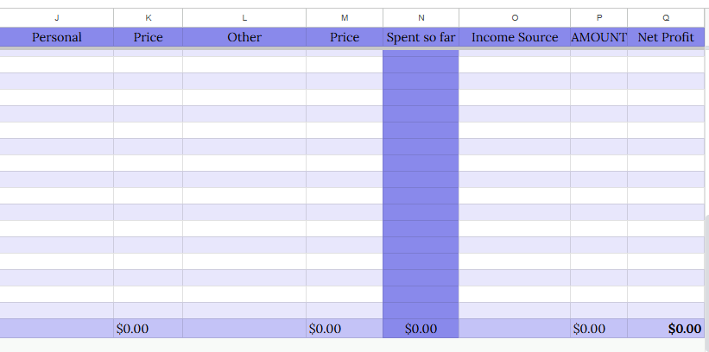
Task: Click the Other header cell
Action: click(x=244, y=37)
